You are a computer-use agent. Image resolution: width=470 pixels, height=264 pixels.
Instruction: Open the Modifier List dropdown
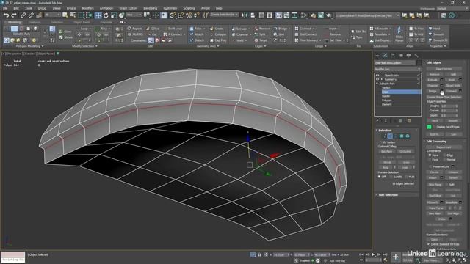pos(397,69)
